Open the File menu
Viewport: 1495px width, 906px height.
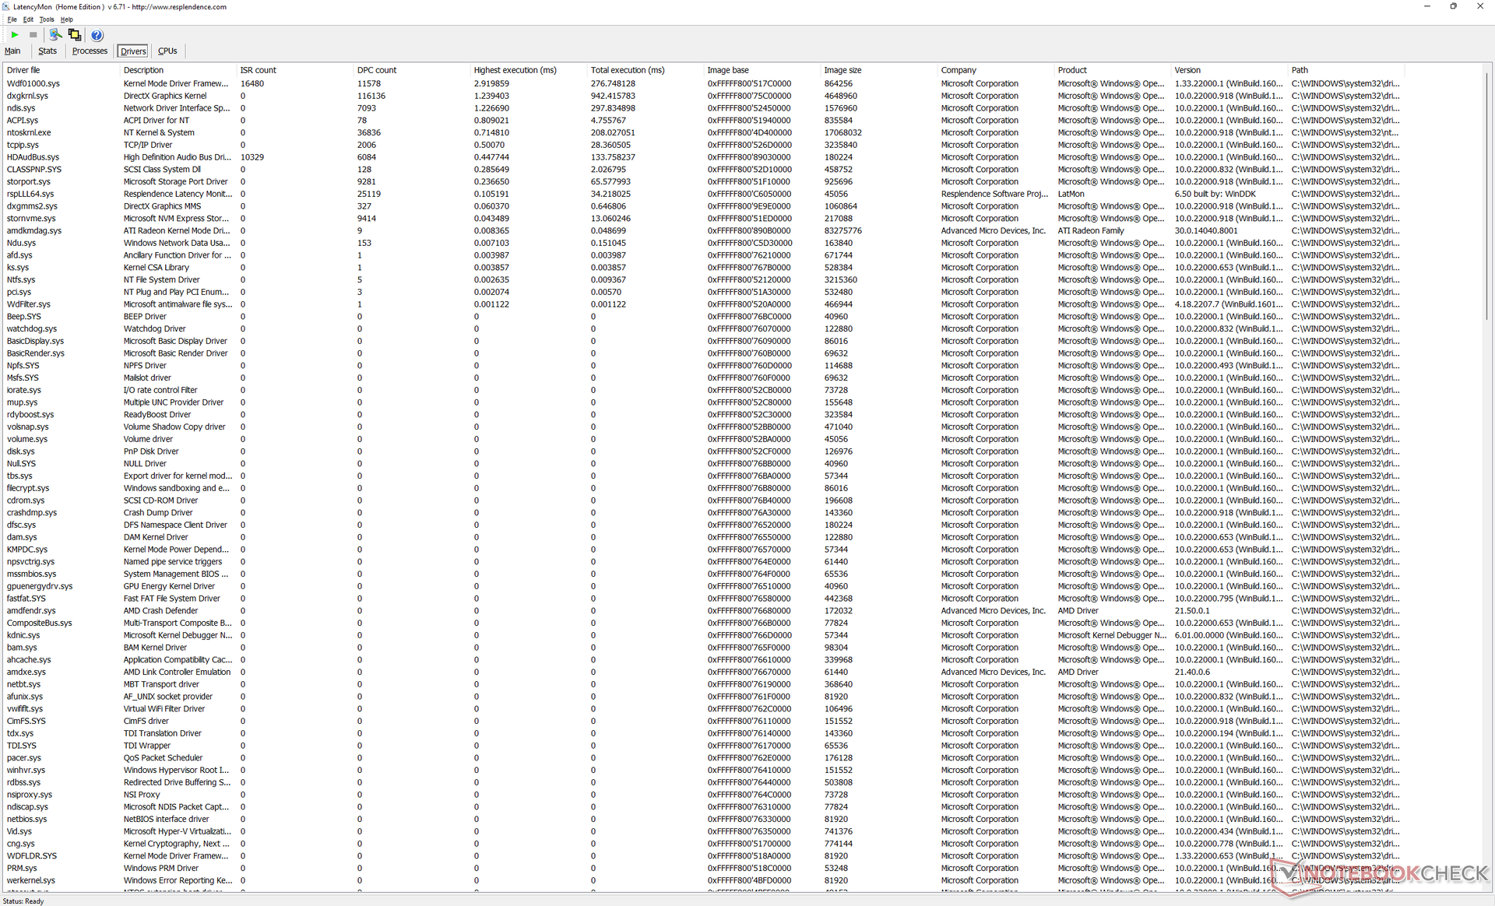pos(12,19)
